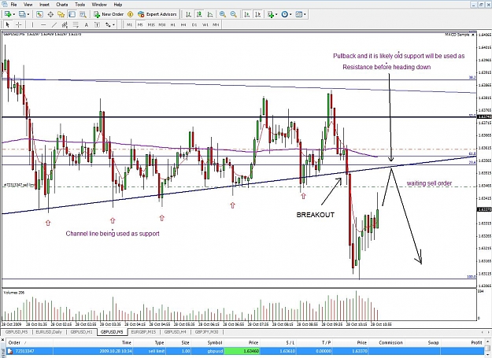Image resolution: width=492 pixels, height=358 pixels.
Task: Open the New Chart toolbar icon
Action: coord(8,14)
